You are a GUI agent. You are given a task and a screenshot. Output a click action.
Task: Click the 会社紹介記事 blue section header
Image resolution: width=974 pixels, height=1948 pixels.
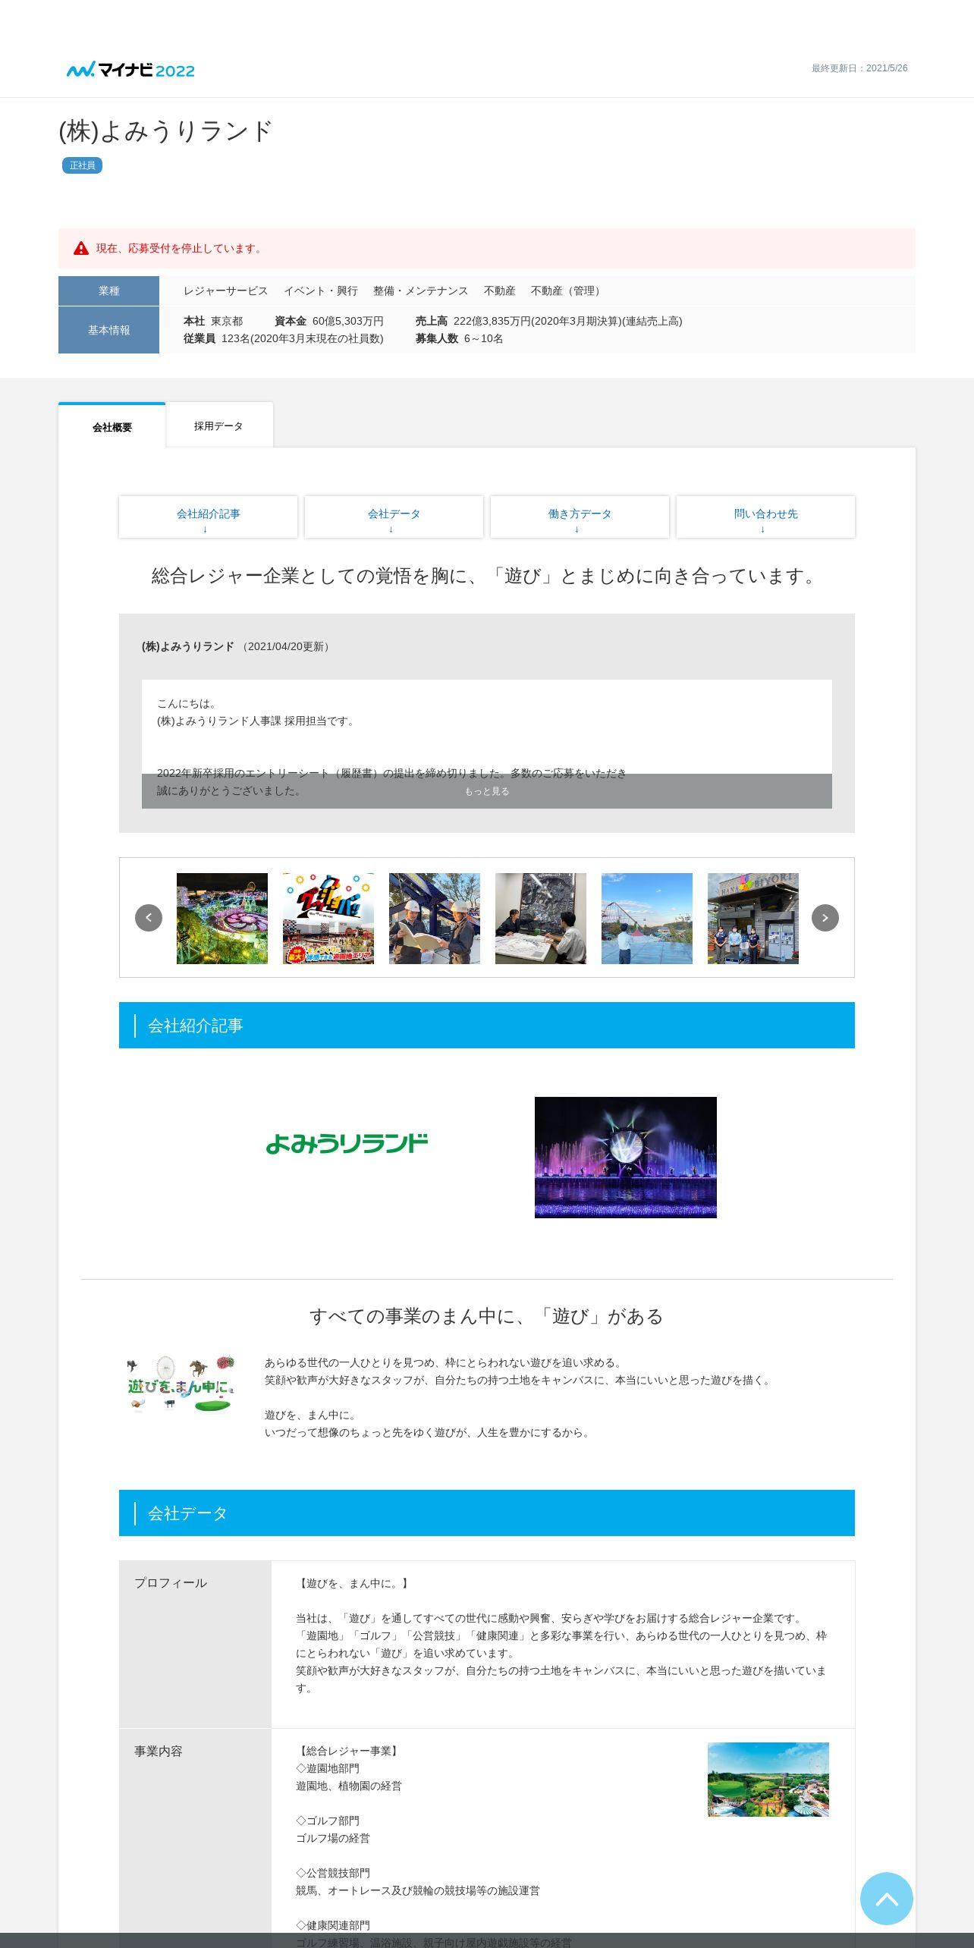(x=487, y=1026)
